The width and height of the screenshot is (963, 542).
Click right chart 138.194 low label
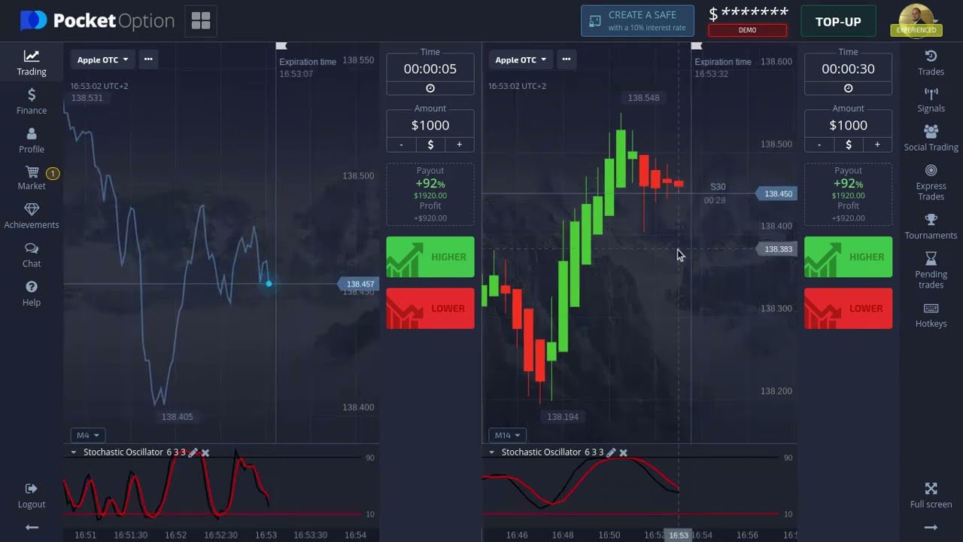click(x=563, y=416)
